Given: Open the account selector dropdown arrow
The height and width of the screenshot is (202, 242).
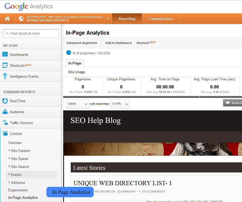Looking at the screenshot, I should (x=108, y=19).
